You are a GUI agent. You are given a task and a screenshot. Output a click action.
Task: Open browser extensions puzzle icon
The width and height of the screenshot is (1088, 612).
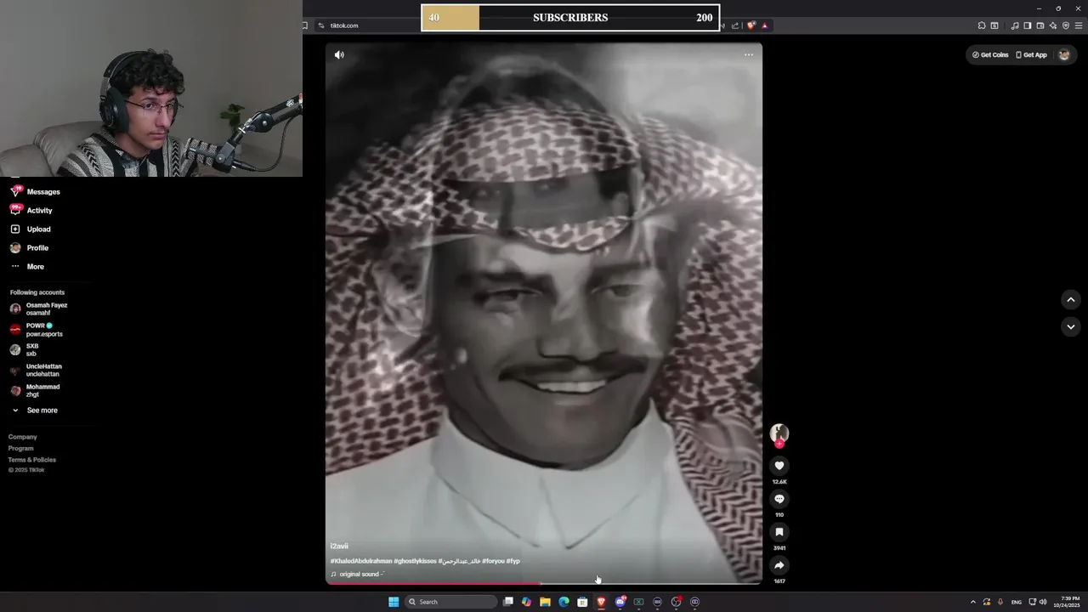pyautogui.click(x=982, y=25)
